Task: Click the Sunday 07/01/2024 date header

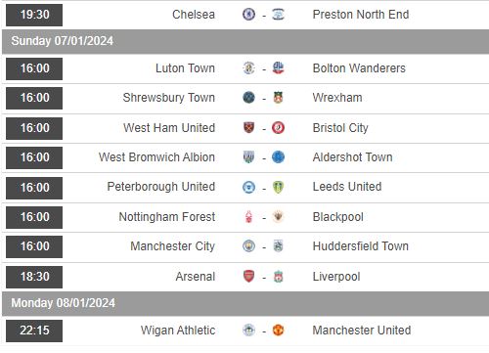Action: tap(245, 41)
